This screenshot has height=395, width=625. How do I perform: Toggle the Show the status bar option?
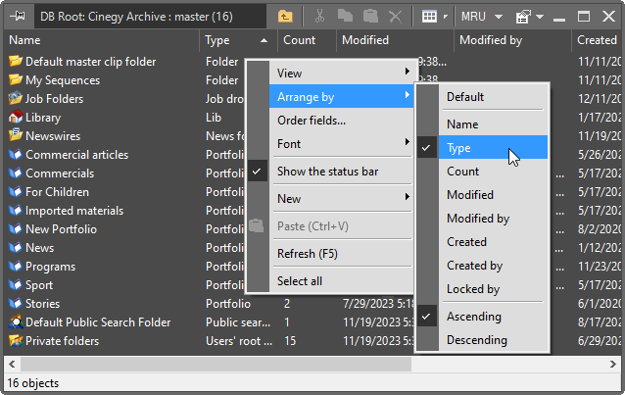click(327, 172)
